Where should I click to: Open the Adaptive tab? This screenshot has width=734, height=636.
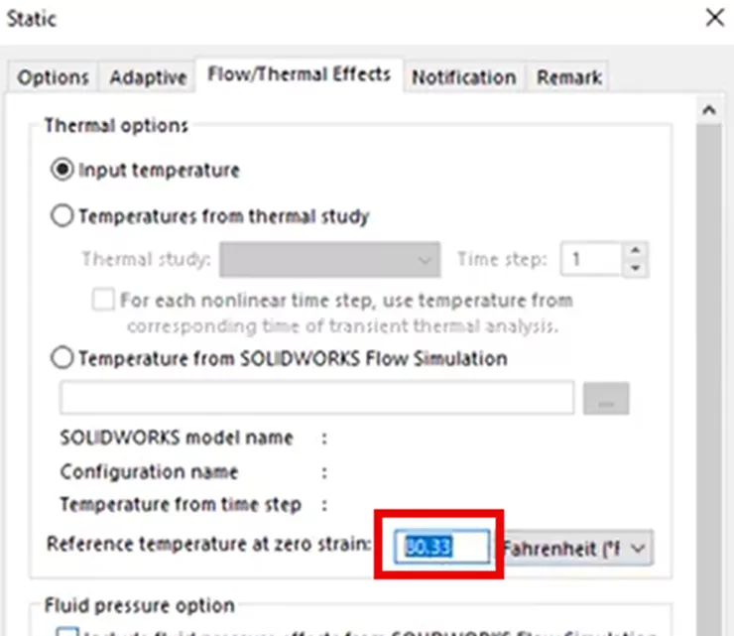[147, 77]
